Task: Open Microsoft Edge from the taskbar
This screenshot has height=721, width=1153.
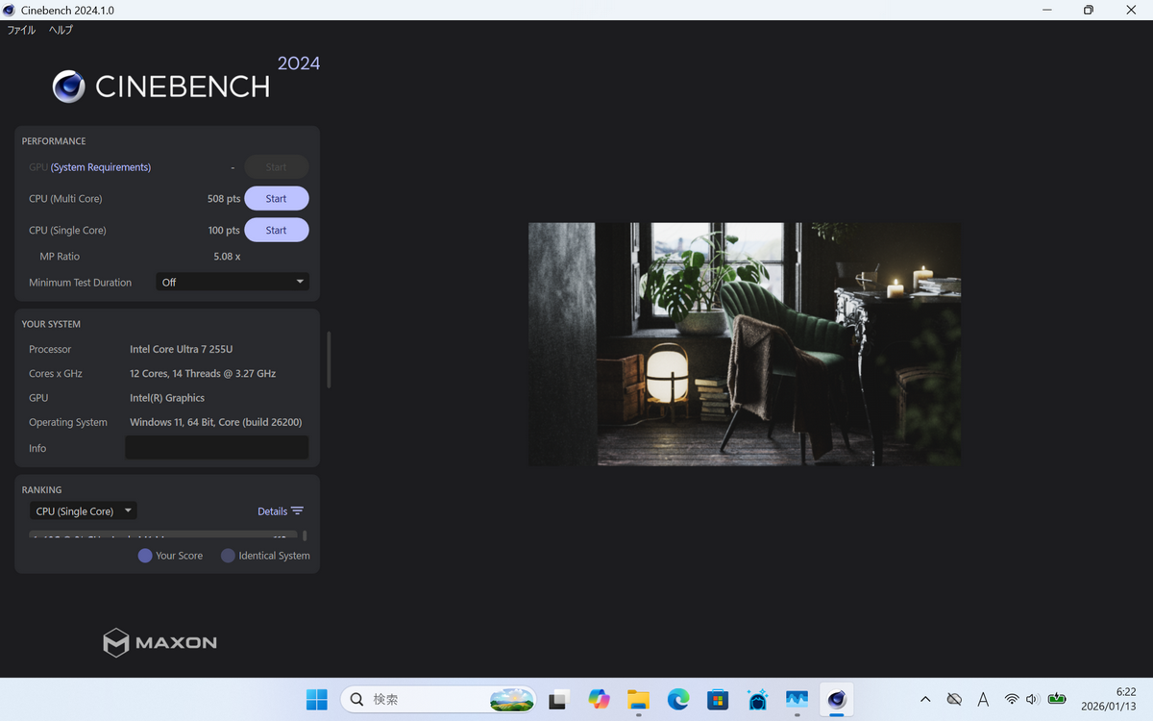Action: [x=678, y=700]
